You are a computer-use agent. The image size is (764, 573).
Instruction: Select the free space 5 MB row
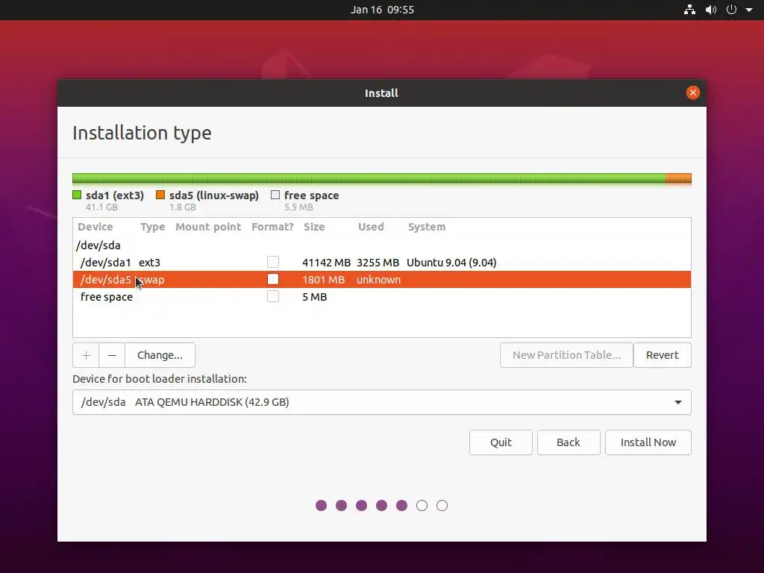(381, 297)
